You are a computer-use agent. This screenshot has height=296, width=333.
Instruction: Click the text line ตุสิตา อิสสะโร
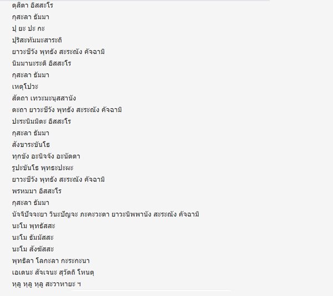(x=33, y=6)
